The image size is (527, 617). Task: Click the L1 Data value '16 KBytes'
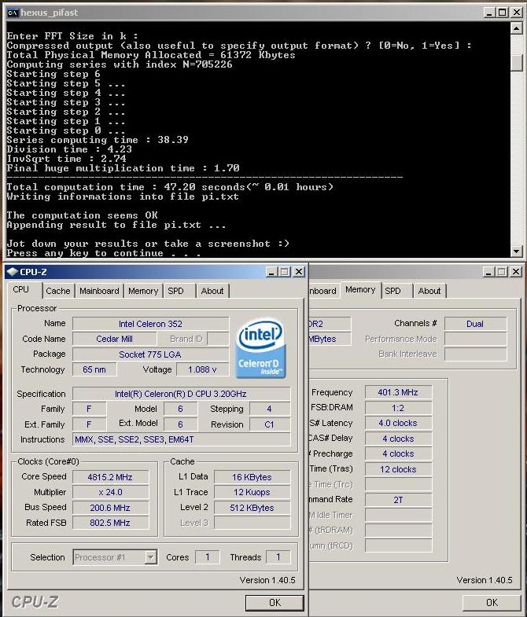[x=252, y=477]
